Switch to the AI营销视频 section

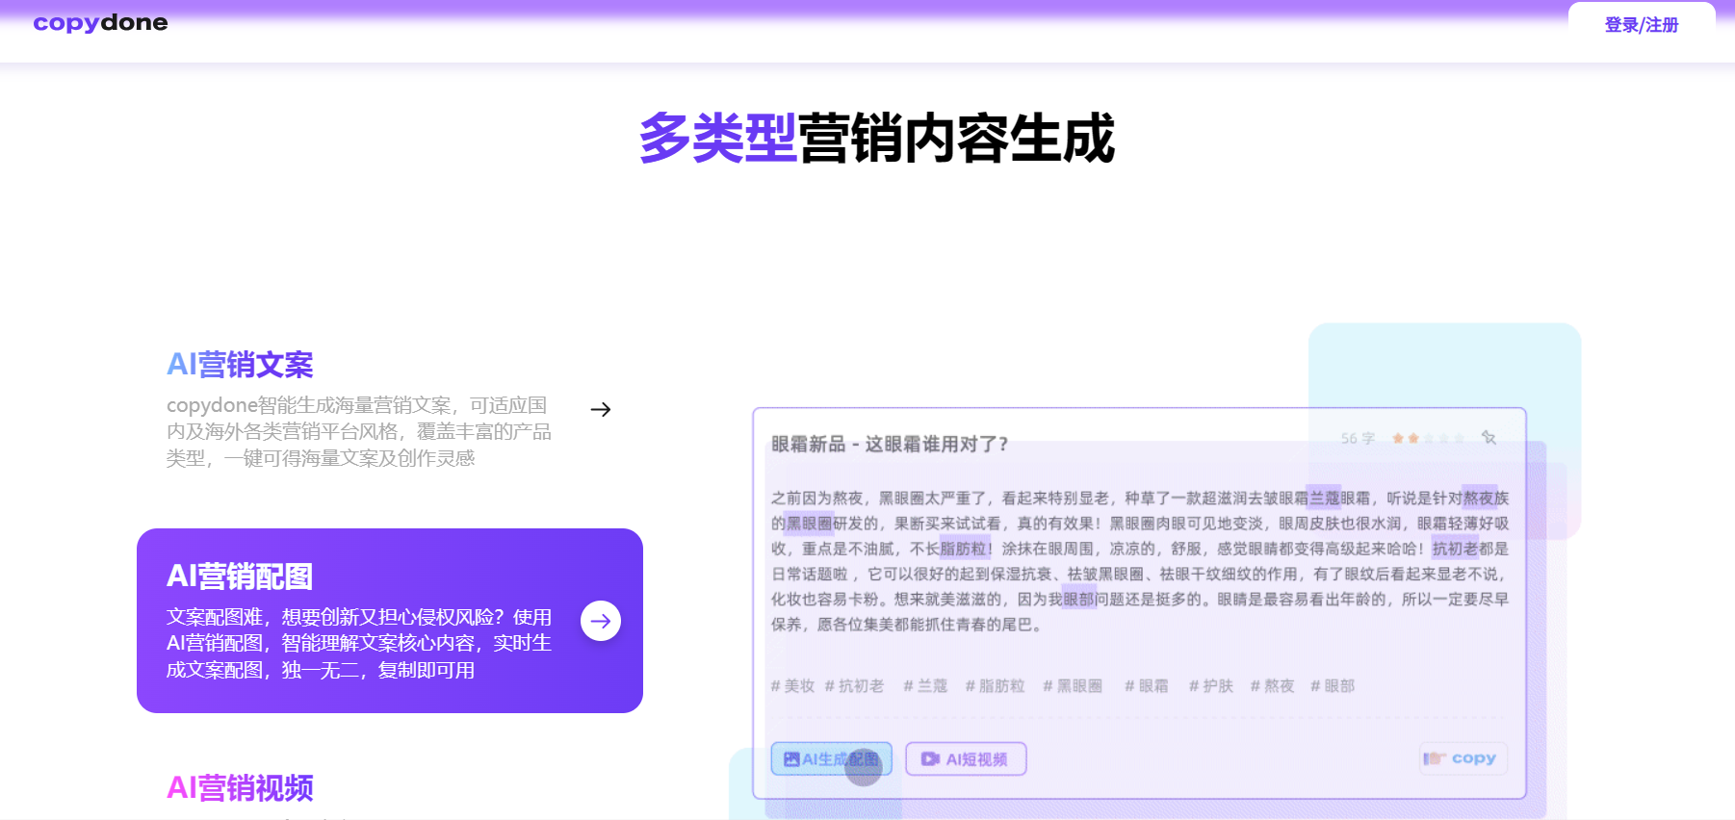[240, 788]
